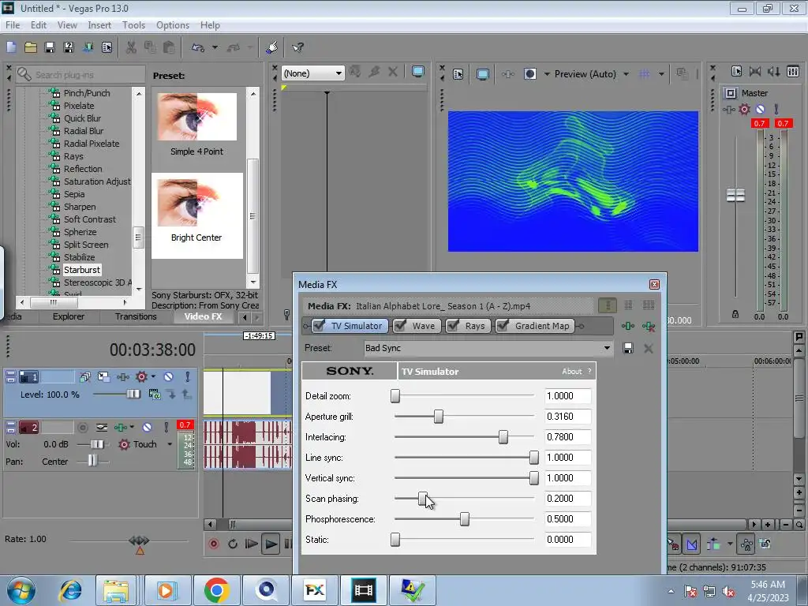The image size is (808, 606).
Task: Open the overlays dropdown arrow beside grid icon
Action: [661, 74]
